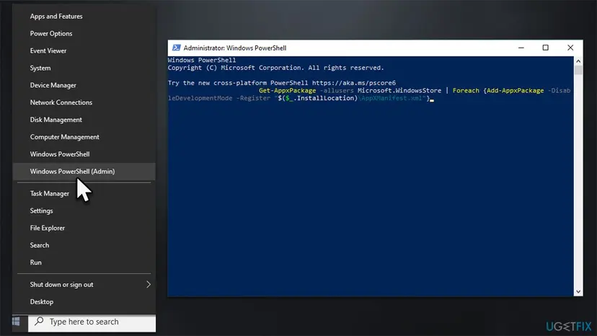Click the PowerShell scrollbar down arrow
Screen dimensions: 597x336
(578, 292)
